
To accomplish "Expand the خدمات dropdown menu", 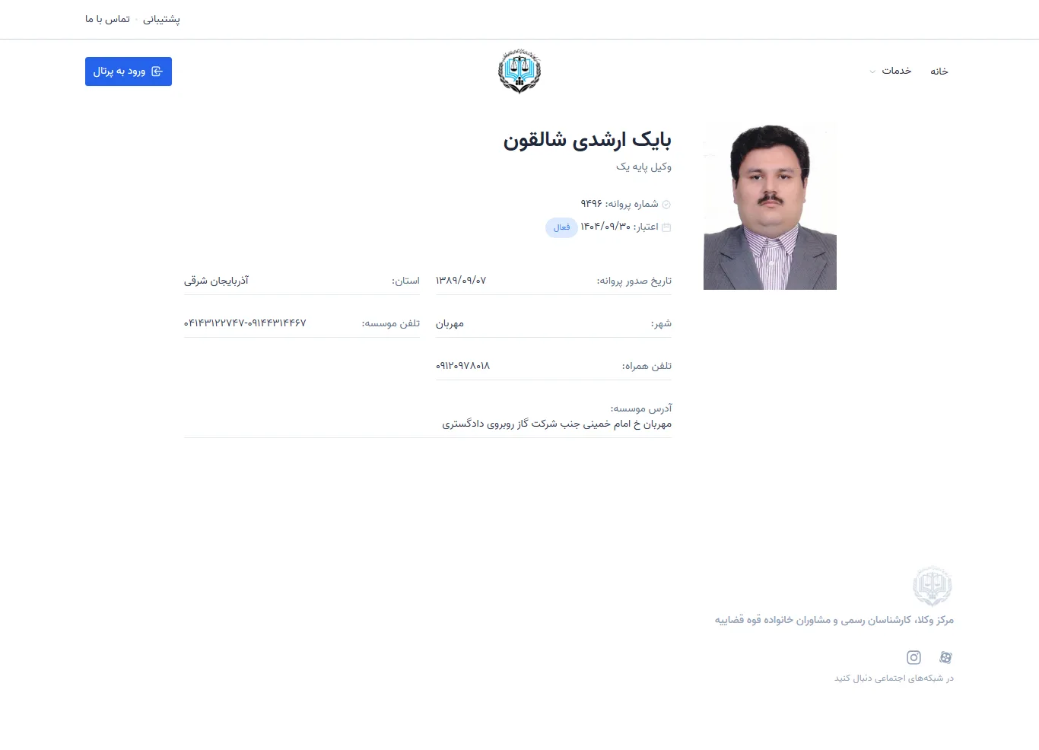I will coord(891,71).
